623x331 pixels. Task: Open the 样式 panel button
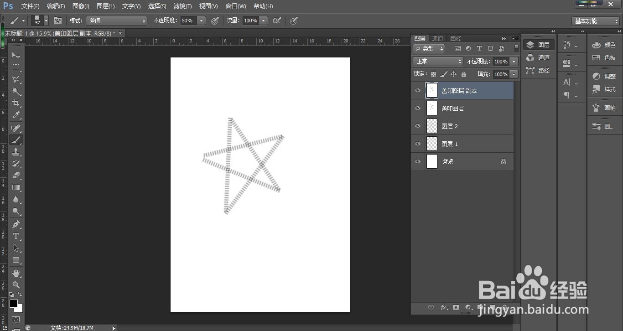[604, 89]
